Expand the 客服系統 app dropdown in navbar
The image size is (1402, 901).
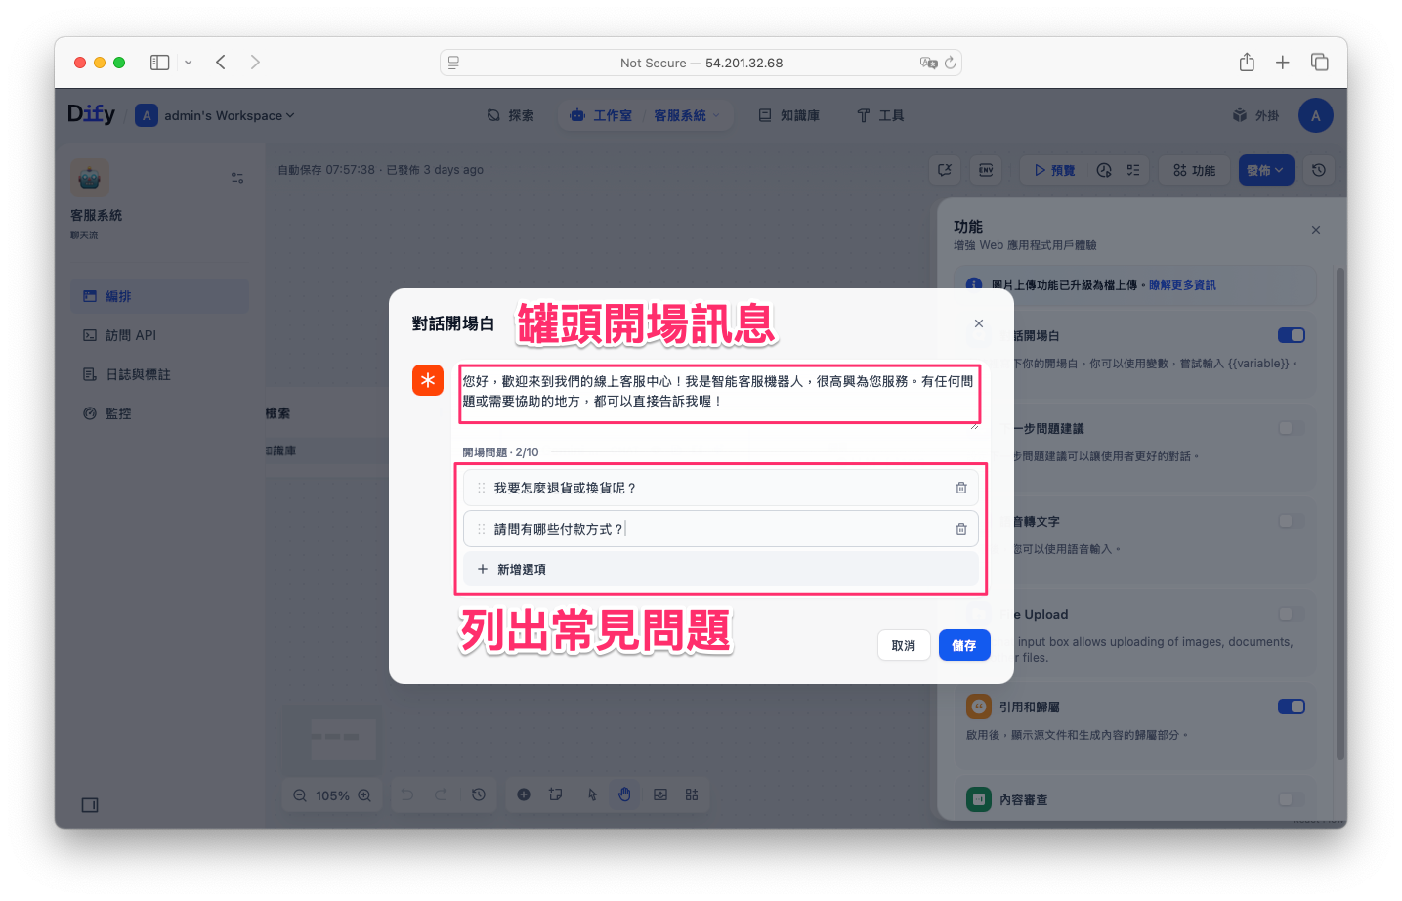(716, 115)
